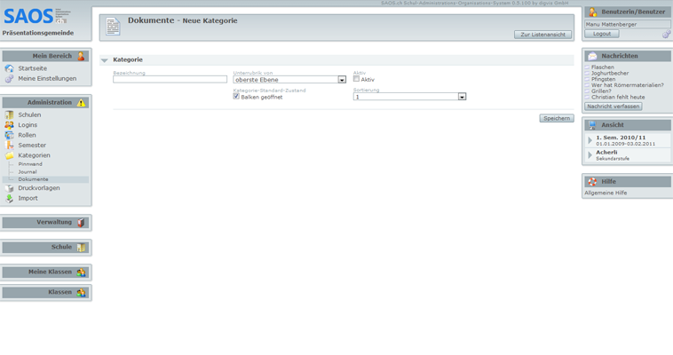
Task: Open the Wer hat Römermaterialien? message
Action: point(628,85)
